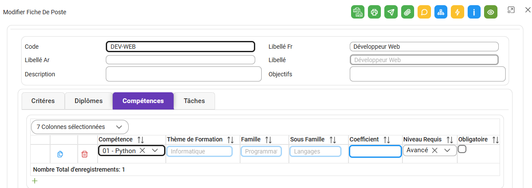
Task: Clear the Avancé selection X
Action: [435, 150]
